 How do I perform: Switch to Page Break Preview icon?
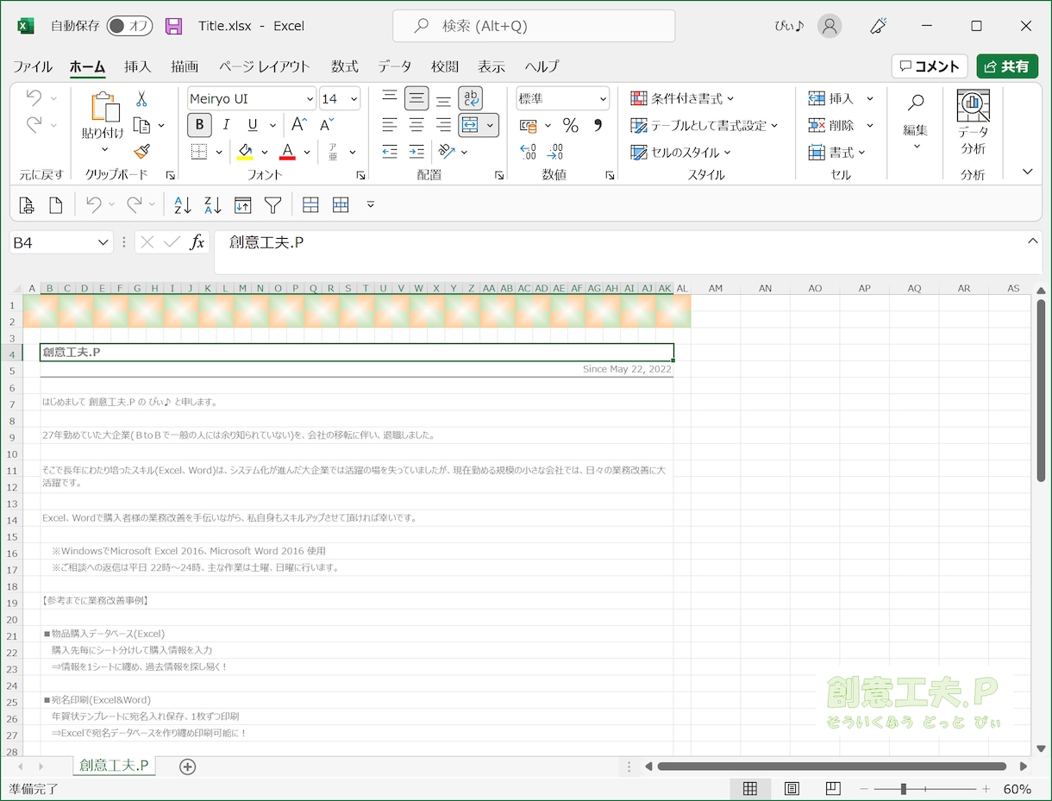click(x=832, y=789)
